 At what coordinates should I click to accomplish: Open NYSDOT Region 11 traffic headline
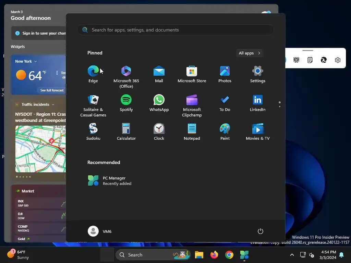point(40,117)
